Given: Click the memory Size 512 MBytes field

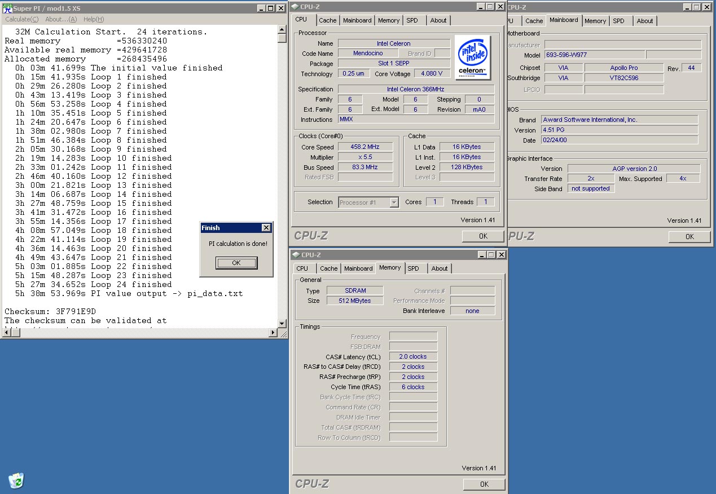Looking at the screenshot, I should 355,301.
